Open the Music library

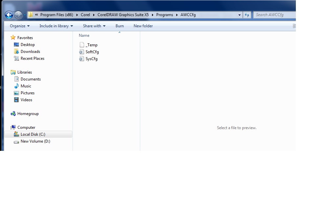coord(26,86)
